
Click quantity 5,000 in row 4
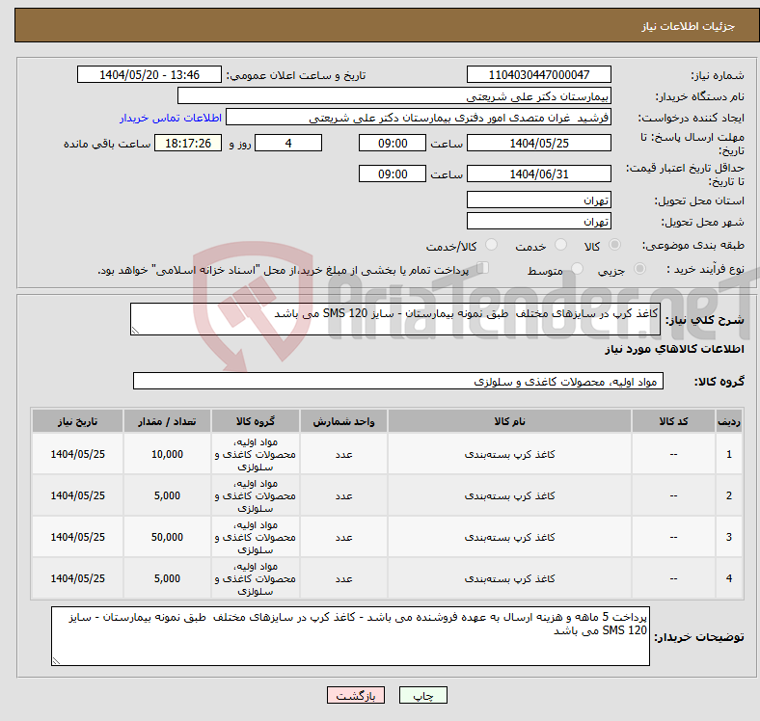click(x=167, y=578)
